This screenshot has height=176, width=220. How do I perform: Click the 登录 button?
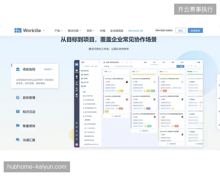point(180,30)
